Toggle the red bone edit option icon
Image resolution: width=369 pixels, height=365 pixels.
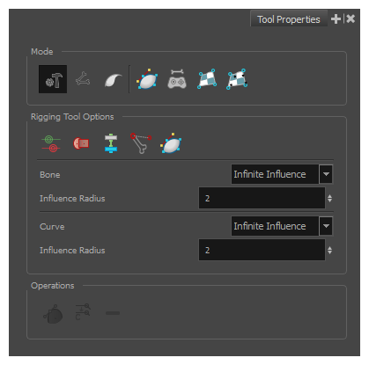141,143
